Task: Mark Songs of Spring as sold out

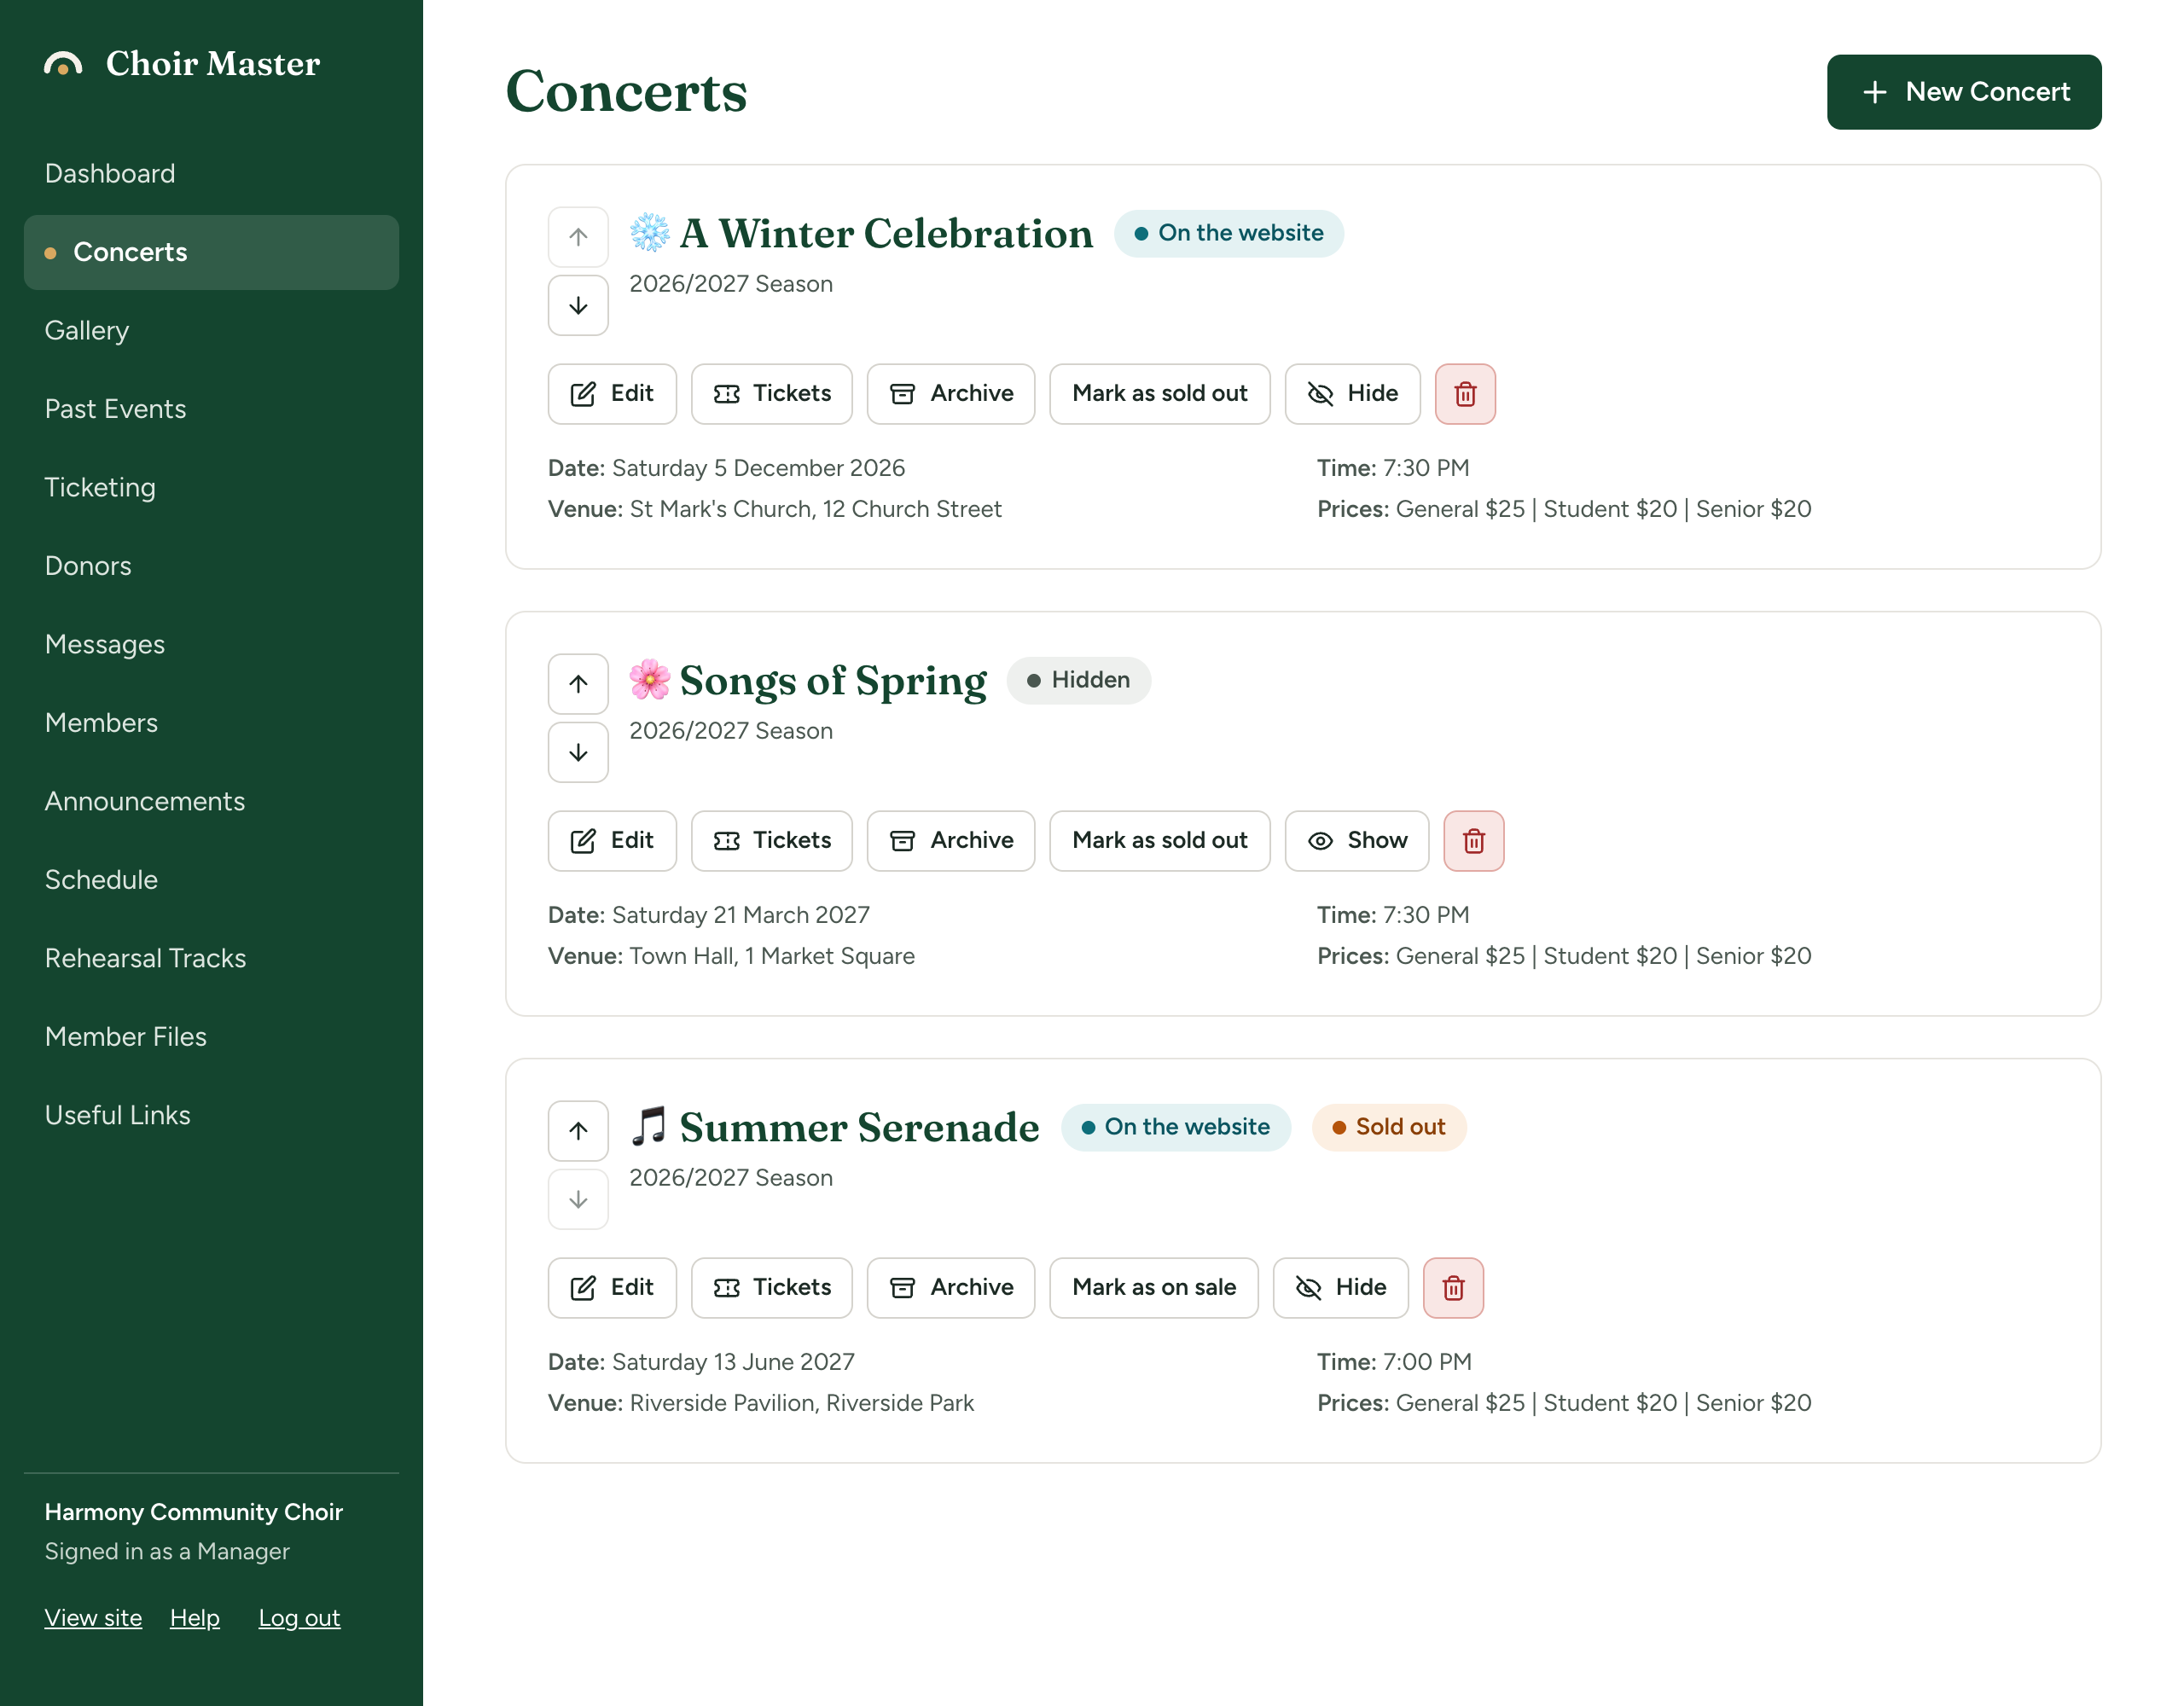Action: (x=1159, y=841)
